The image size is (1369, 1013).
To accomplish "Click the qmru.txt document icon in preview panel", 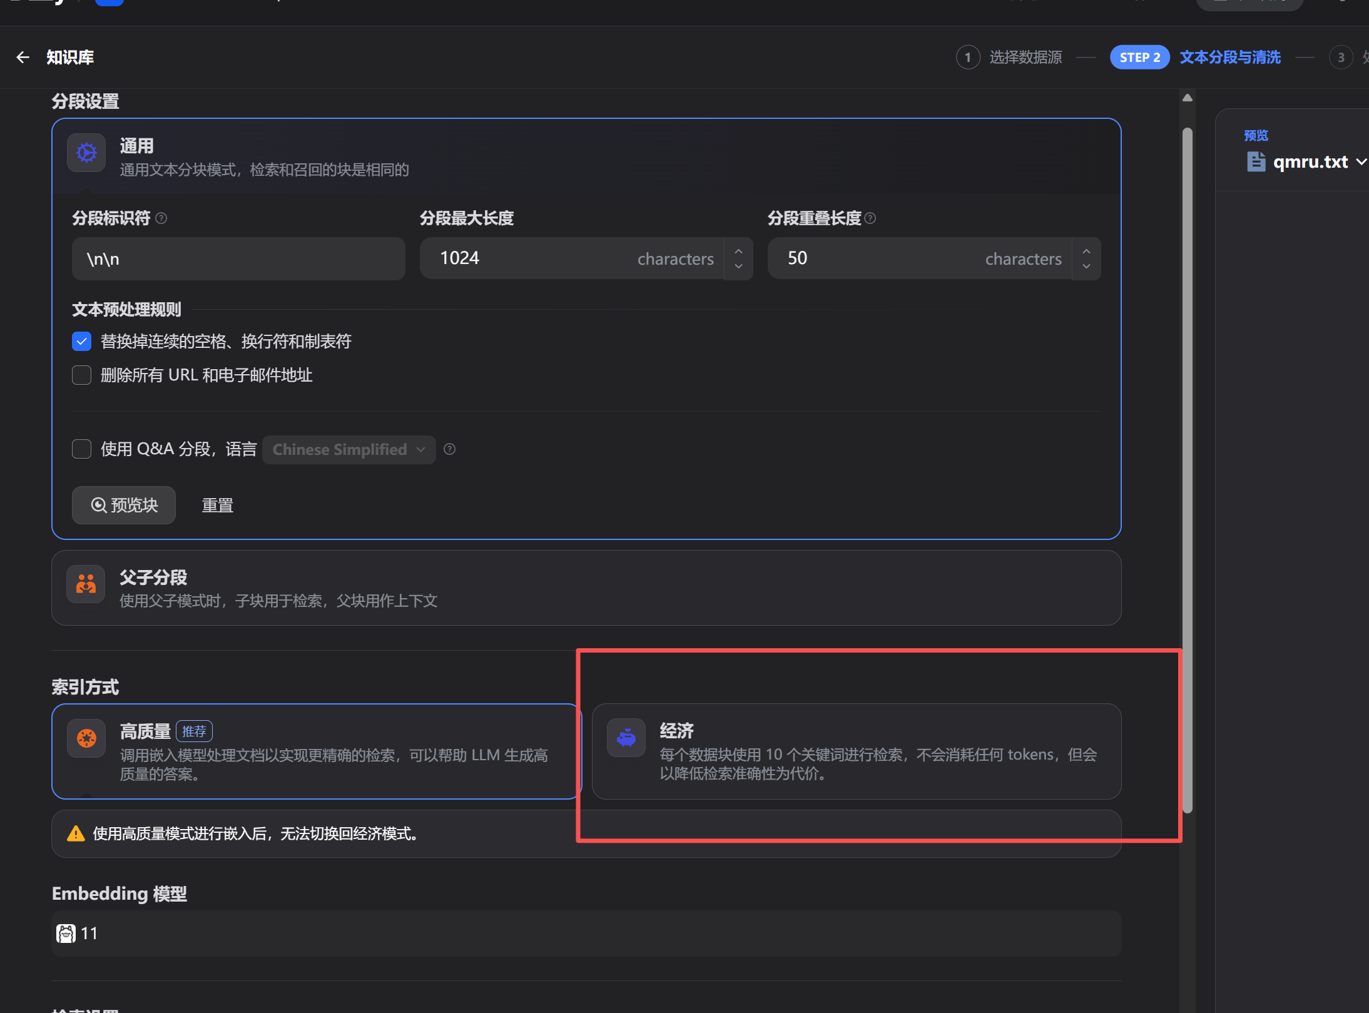I will [1256, 161].
